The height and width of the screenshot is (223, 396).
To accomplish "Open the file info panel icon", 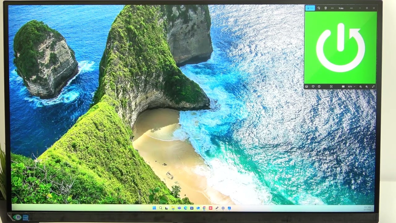I will click(x=319, y=86).
